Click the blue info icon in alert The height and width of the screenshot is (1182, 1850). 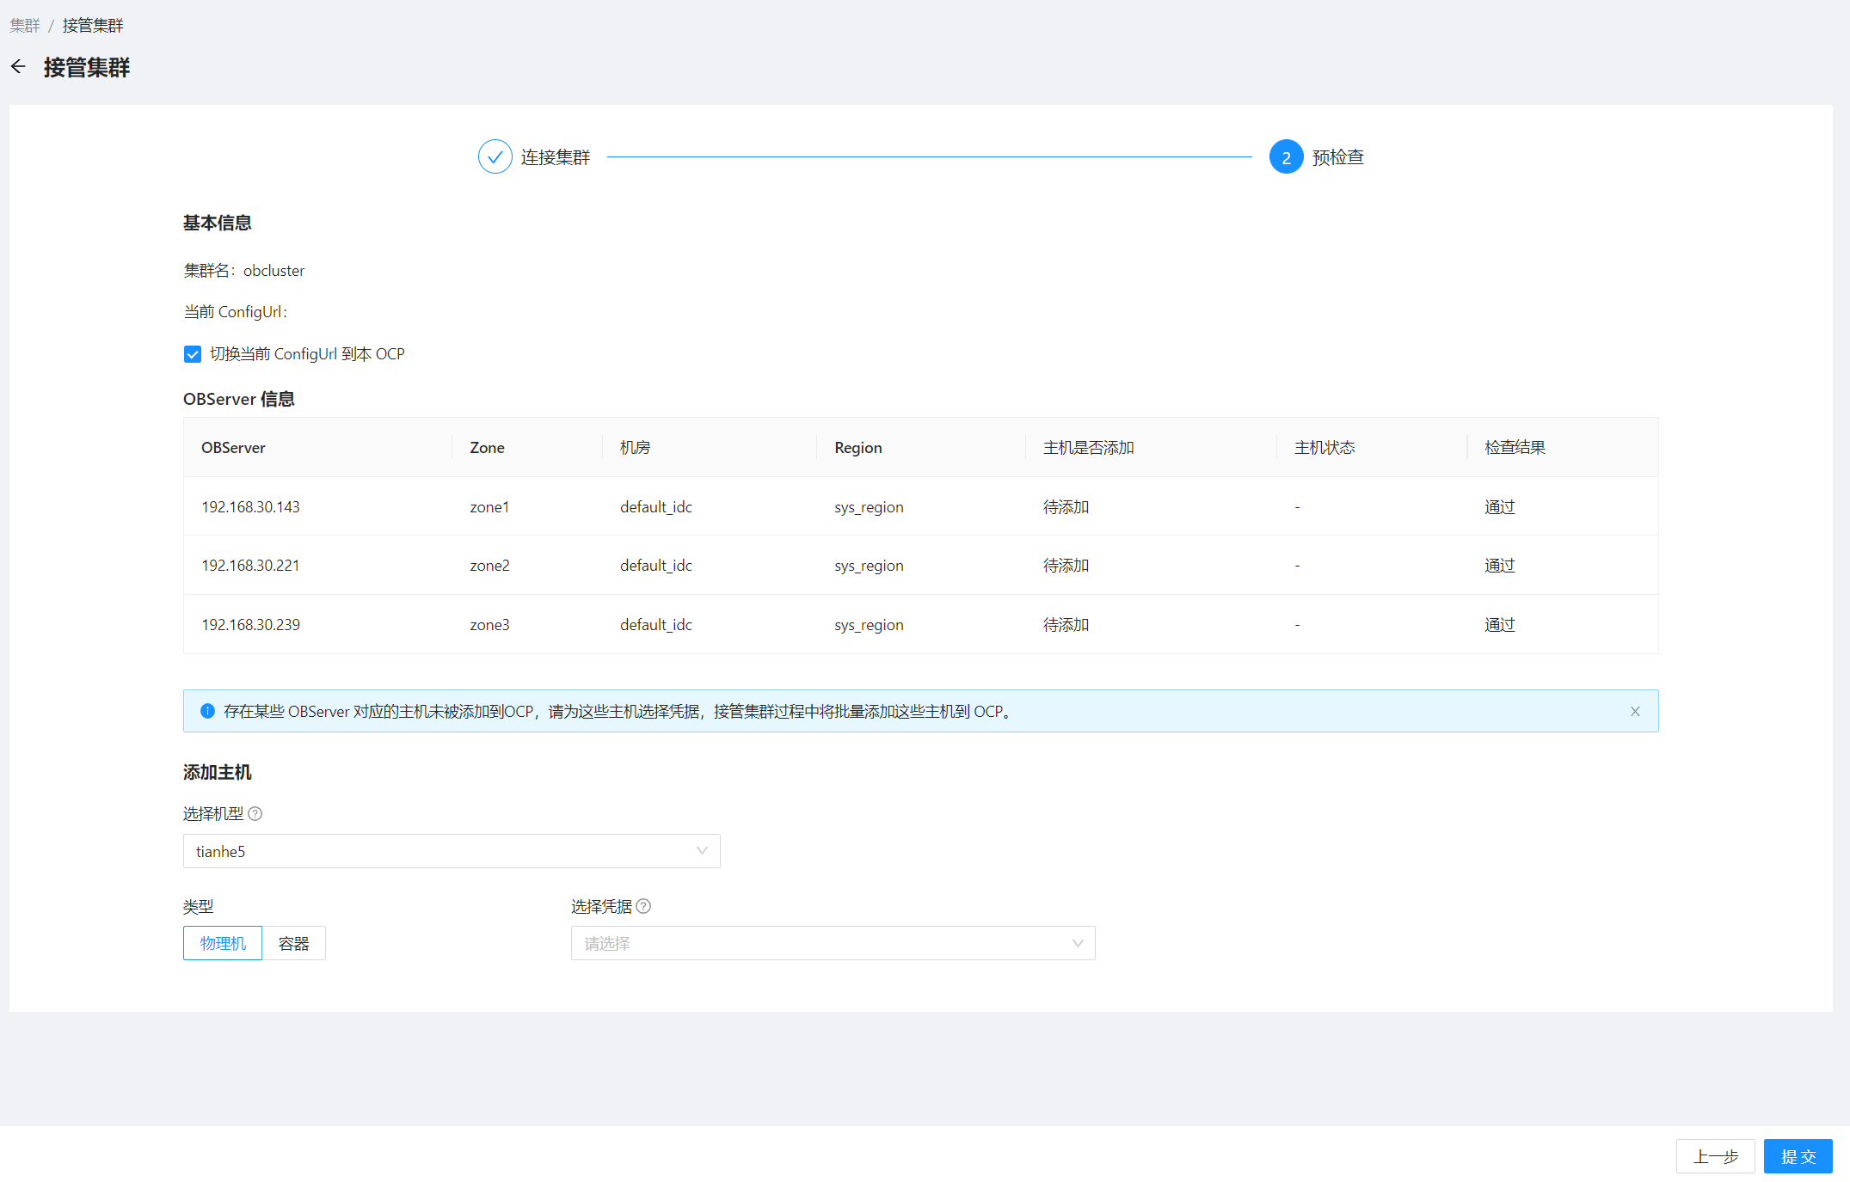[207, 711]
